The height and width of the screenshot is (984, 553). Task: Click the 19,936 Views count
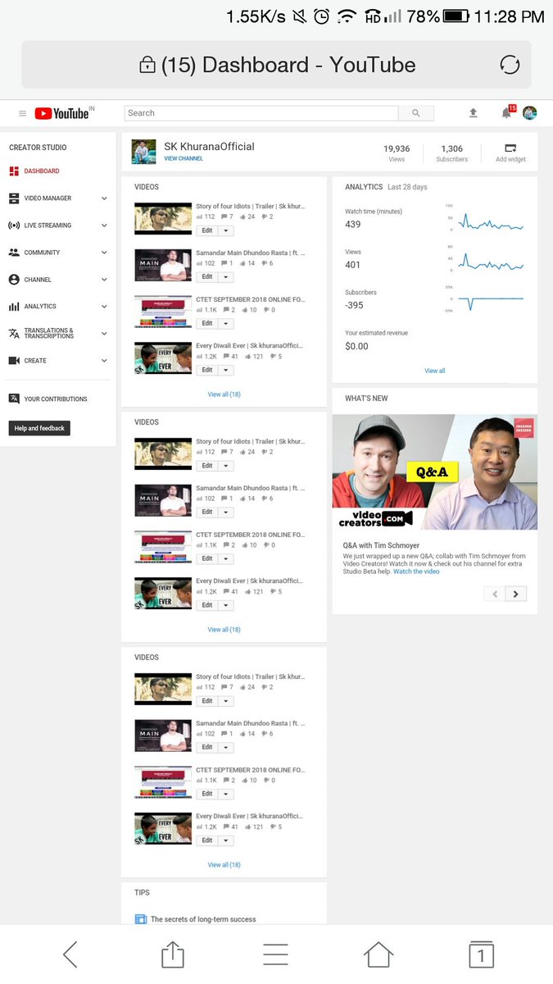[397, 149]
